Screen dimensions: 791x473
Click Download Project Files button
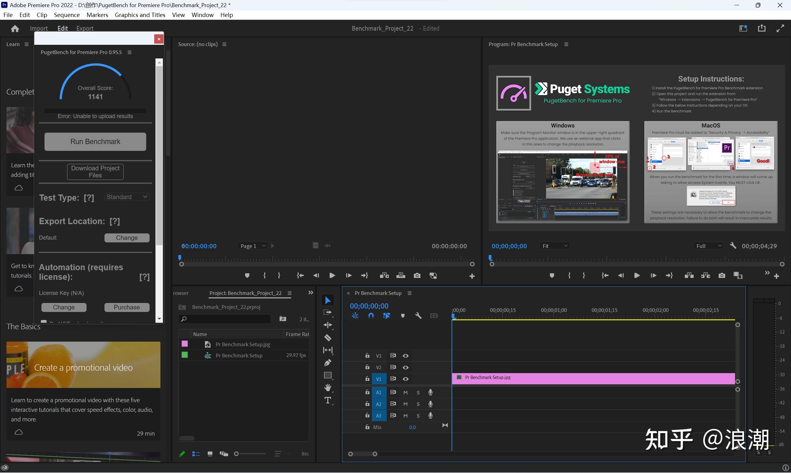click(95, 172)
